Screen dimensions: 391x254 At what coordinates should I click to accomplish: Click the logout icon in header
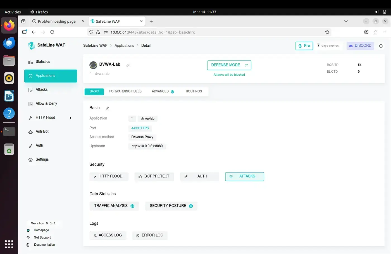tap(381, 46)
